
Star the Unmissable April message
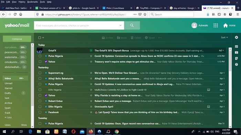[x=91, y=107]
